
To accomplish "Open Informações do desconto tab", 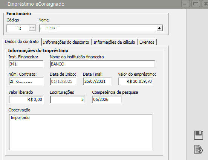I will pyautogui.click(x=66, y=42).
